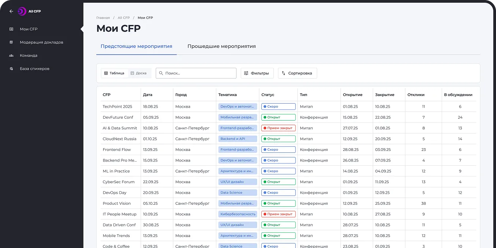Open the Сортировка options
Screen dimensions: 496x248
(x=297, y=73)
